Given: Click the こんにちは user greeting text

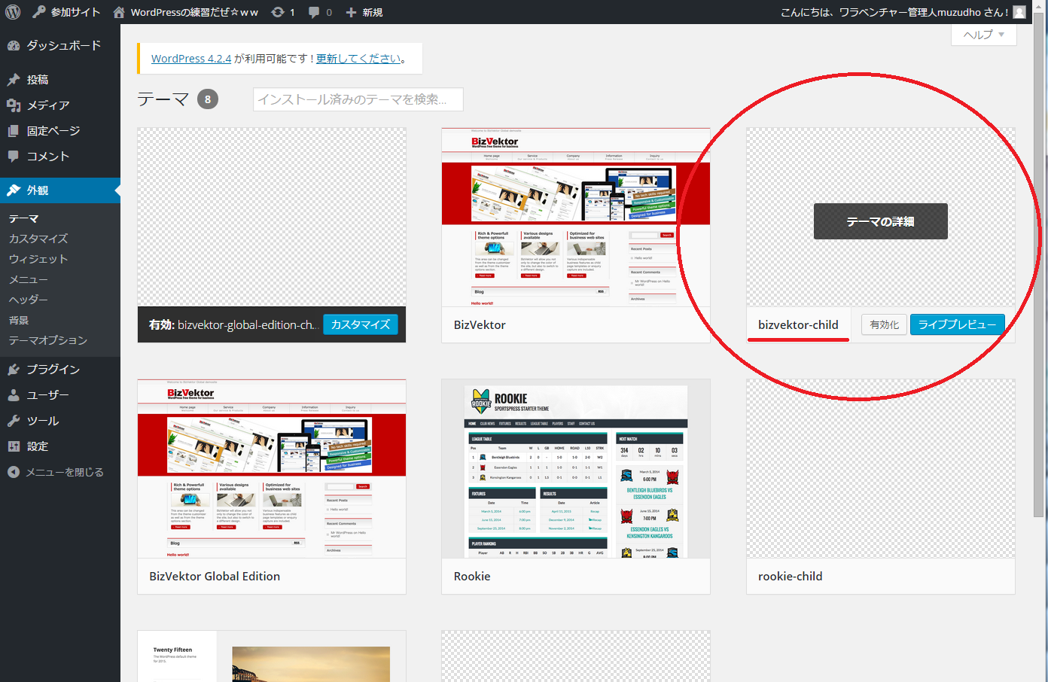Looking at the screenshot, I should click(x=894, y=12).
